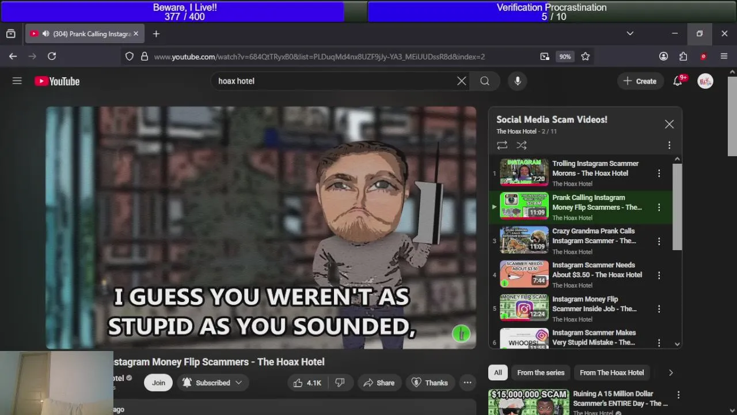737x415 pixels.
Task: Open options for Crazy Grandma Prank Calls
Action: click(x=659, y=241)
